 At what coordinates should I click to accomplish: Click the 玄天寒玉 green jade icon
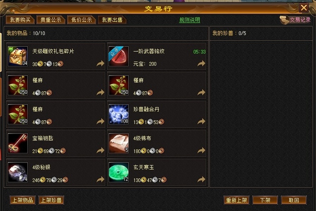[x=118, y=172]
